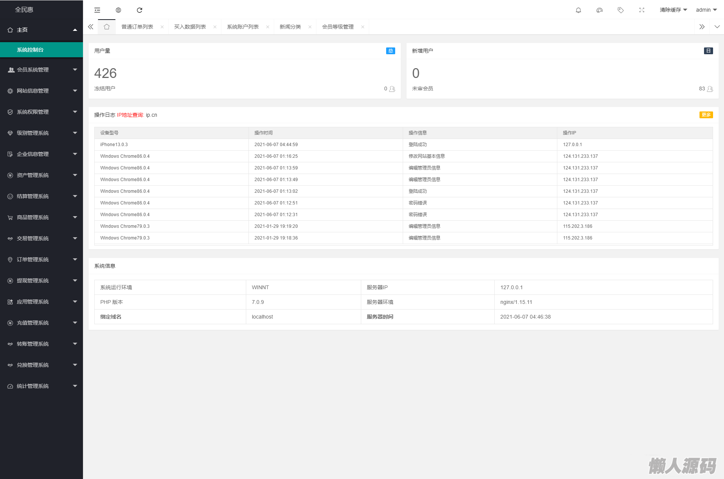The image size is (724, 479).
Task: Open the theme palette icon
Action: pyautogui.click(x=600, y=10)
